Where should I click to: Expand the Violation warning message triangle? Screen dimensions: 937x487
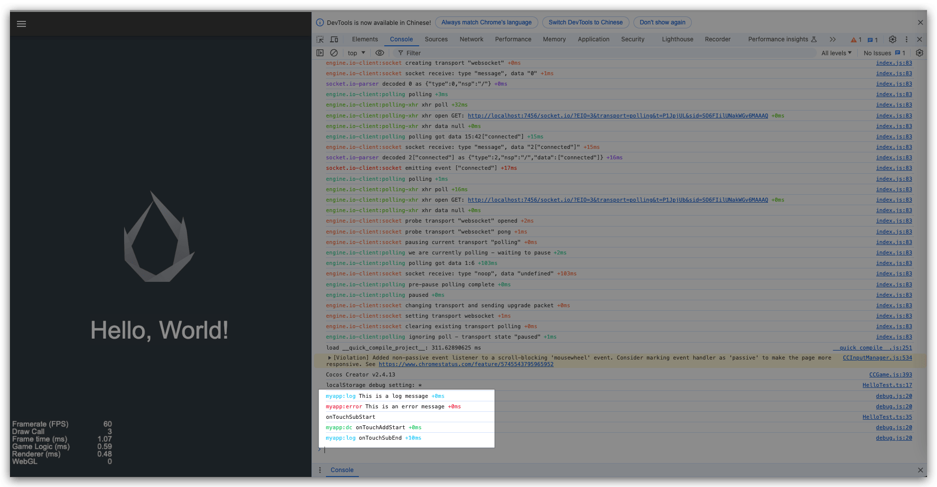pyautogui.click(x=329, y=358)
